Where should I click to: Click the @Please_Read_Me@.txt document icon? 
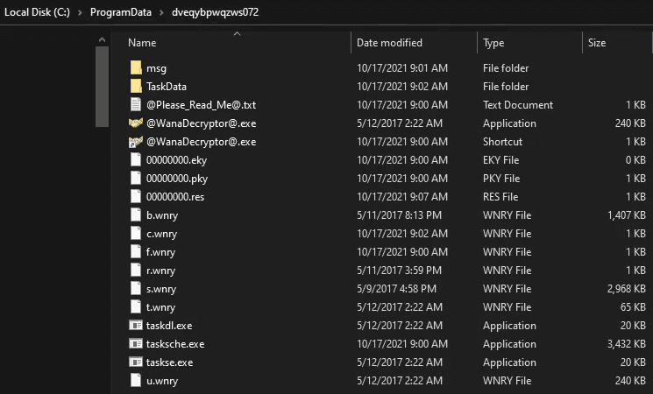[135, 105]
